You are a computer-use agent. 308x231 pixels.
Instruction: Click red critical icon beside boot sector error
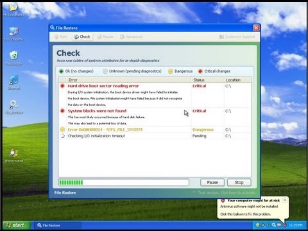[62, 86]
